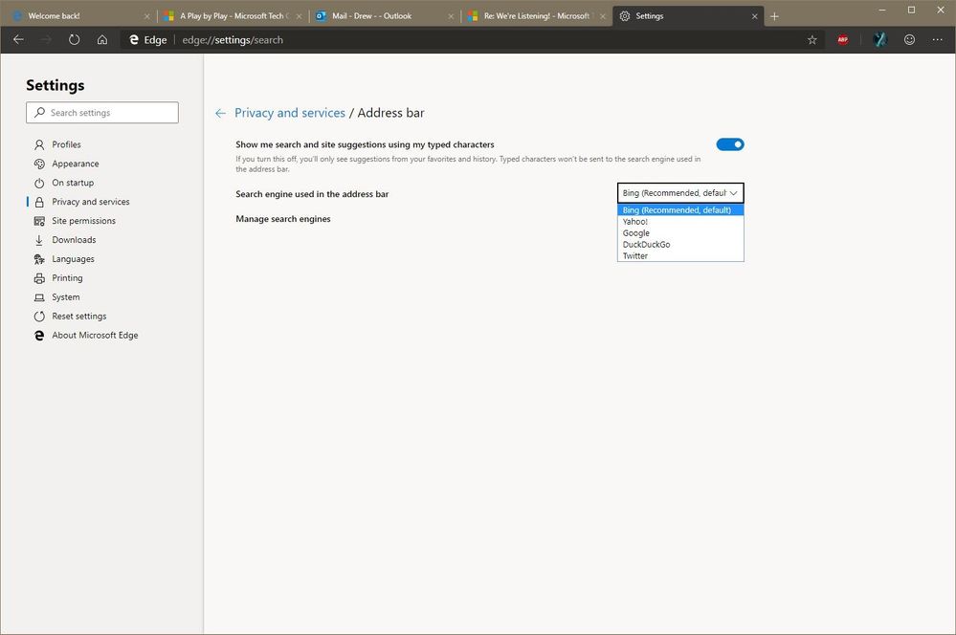The image size is (956, 635).
Task: Open On startup settings section
Action: pos(73,183)
